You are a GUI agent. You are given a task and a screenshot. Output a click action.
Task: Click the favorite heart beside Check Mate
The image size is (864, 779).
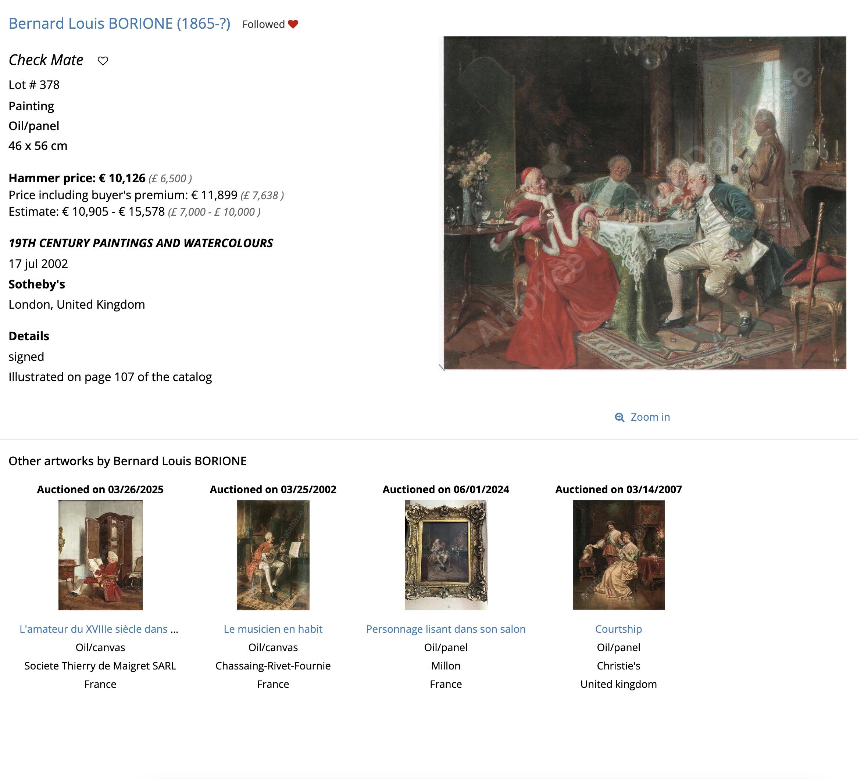pos(103,61)
